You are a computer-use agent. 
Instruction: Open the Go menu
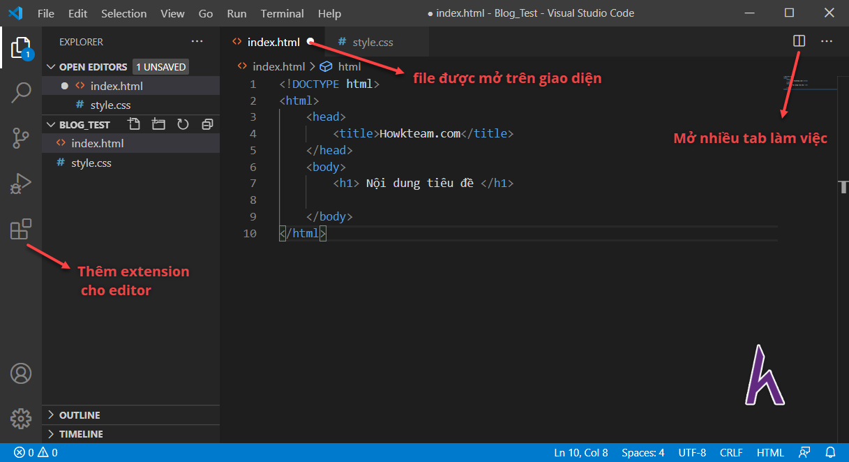click(206, 13)
